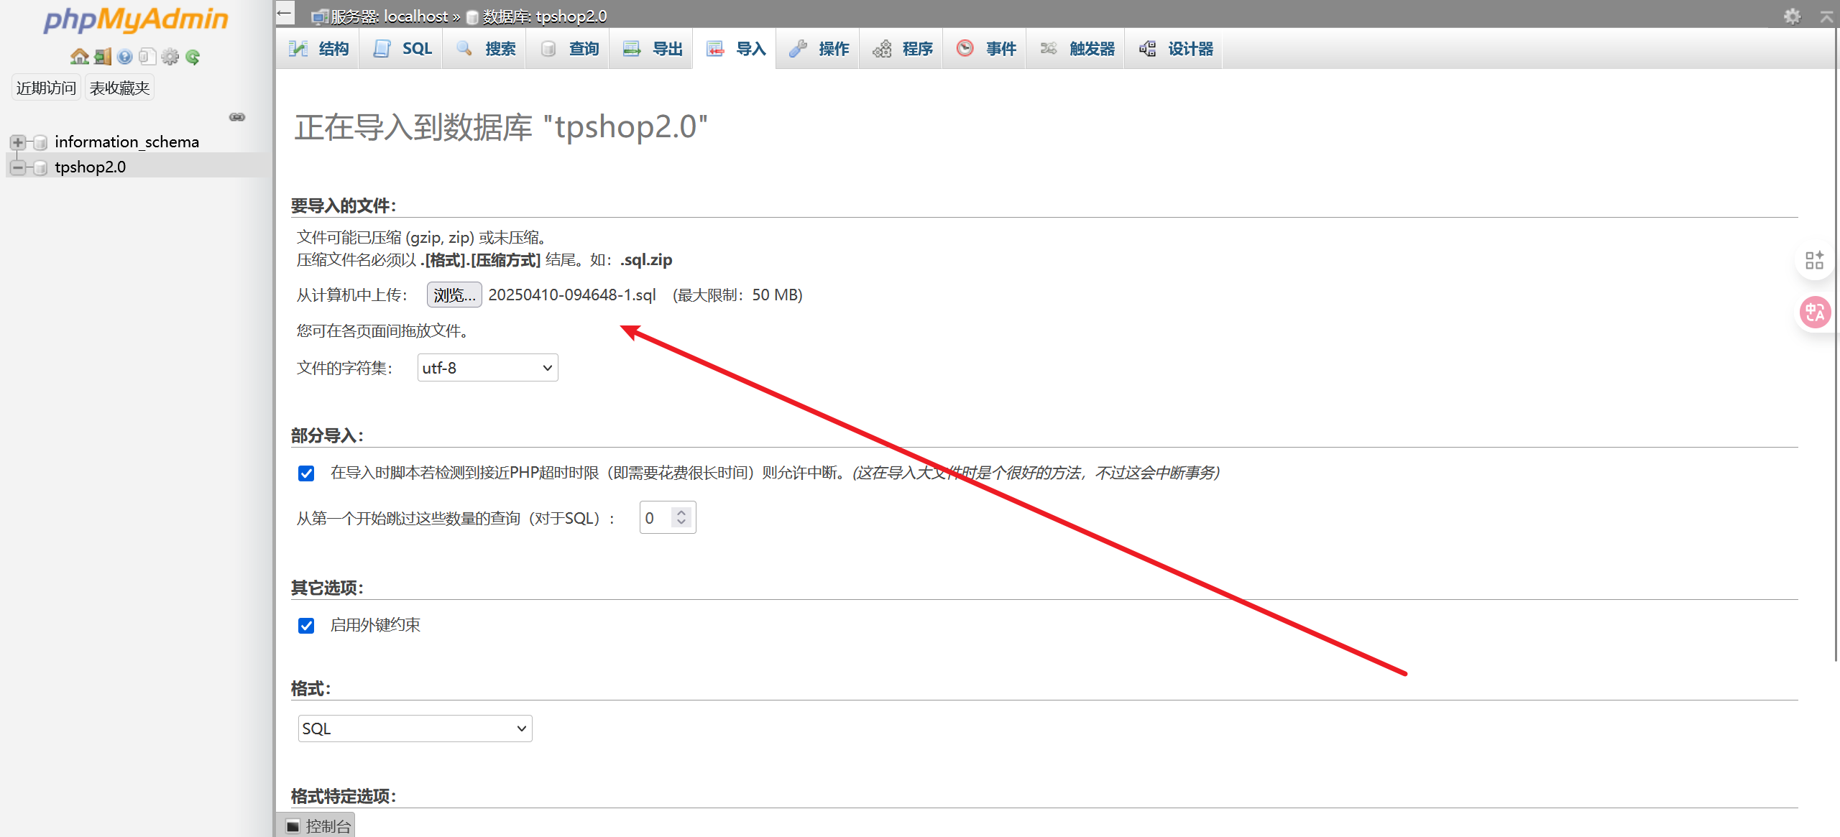Click page settings gear icon top right
The height and width of the screenshot is (837, 1840).
point(1792,16)
